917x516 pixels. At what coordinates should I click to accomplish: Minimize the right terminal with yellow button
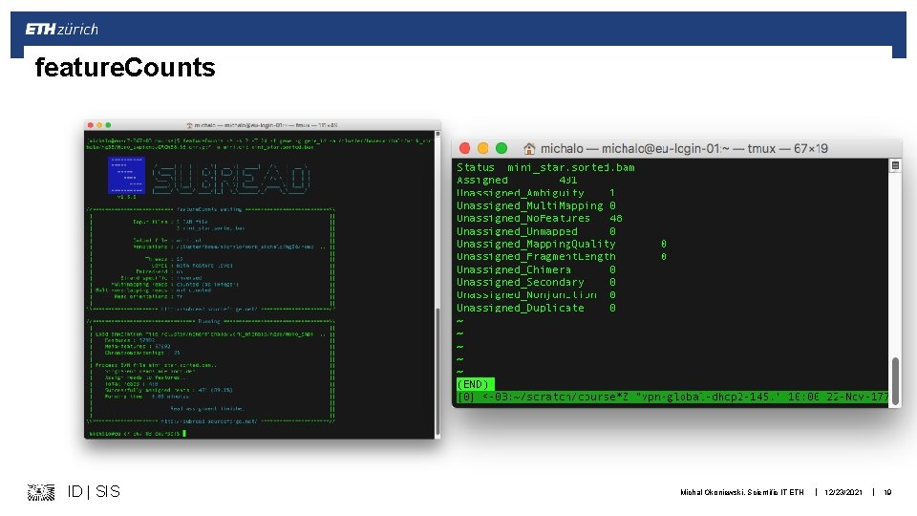(483, 149)
